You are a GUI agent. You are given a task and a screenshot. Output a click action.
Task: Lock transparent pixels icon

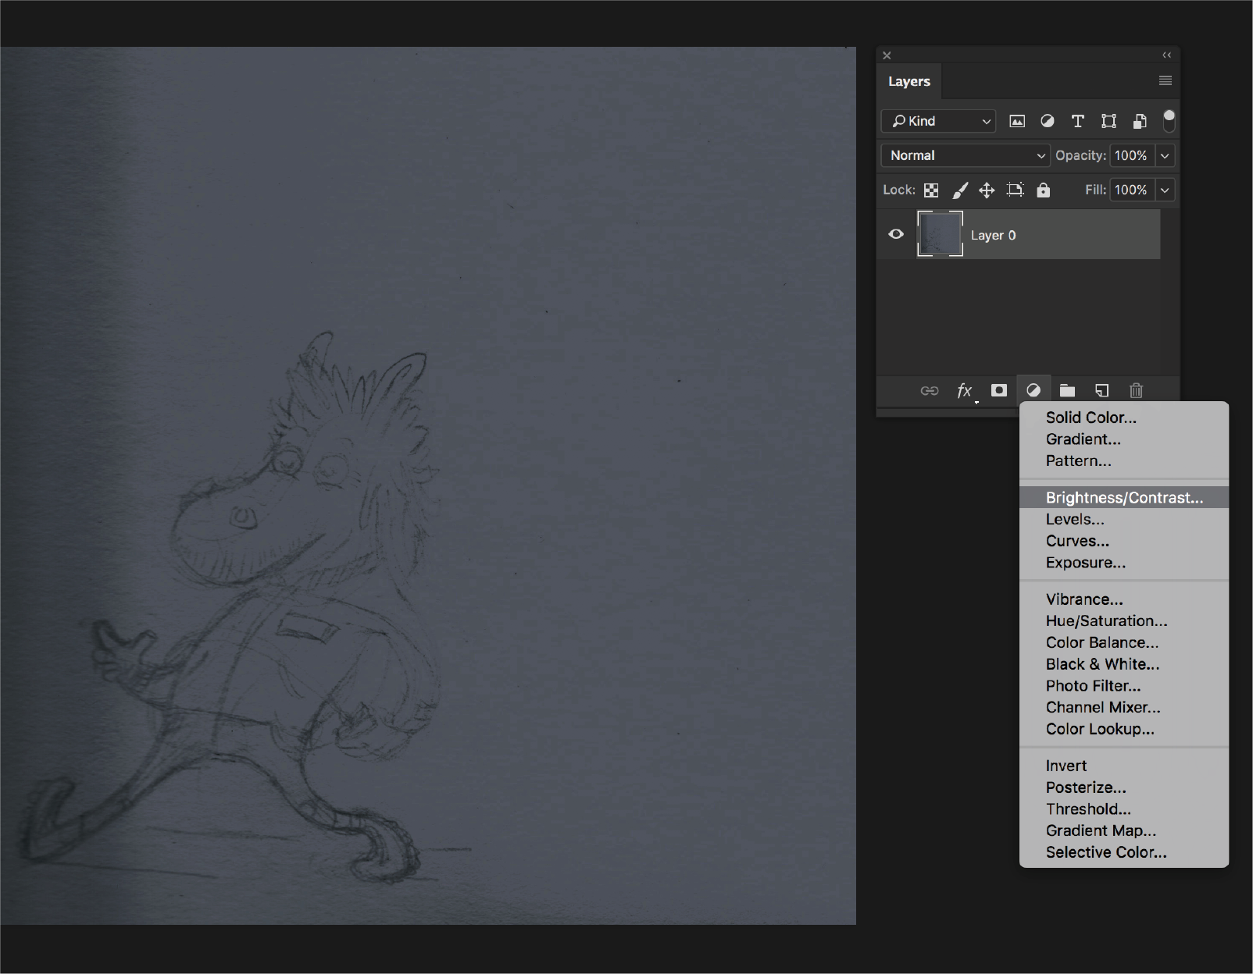[931, 190]
